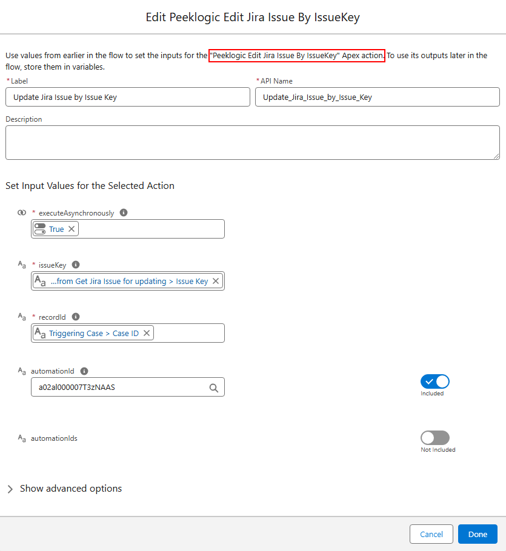Click the automationId info icon
This screenshot has width=506, height=551.
pos(84,371)
